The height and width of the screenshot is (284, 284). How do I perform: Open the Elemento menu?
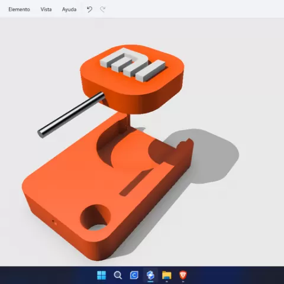[19, 9]
